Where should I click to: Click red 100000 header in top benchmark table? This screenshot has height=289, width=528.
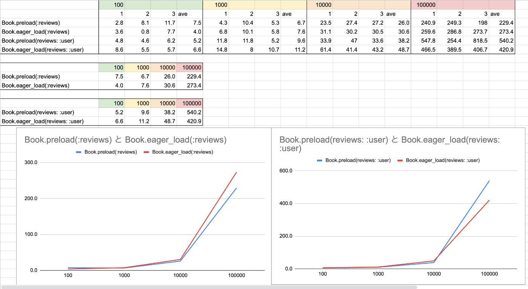coord(424,5)
